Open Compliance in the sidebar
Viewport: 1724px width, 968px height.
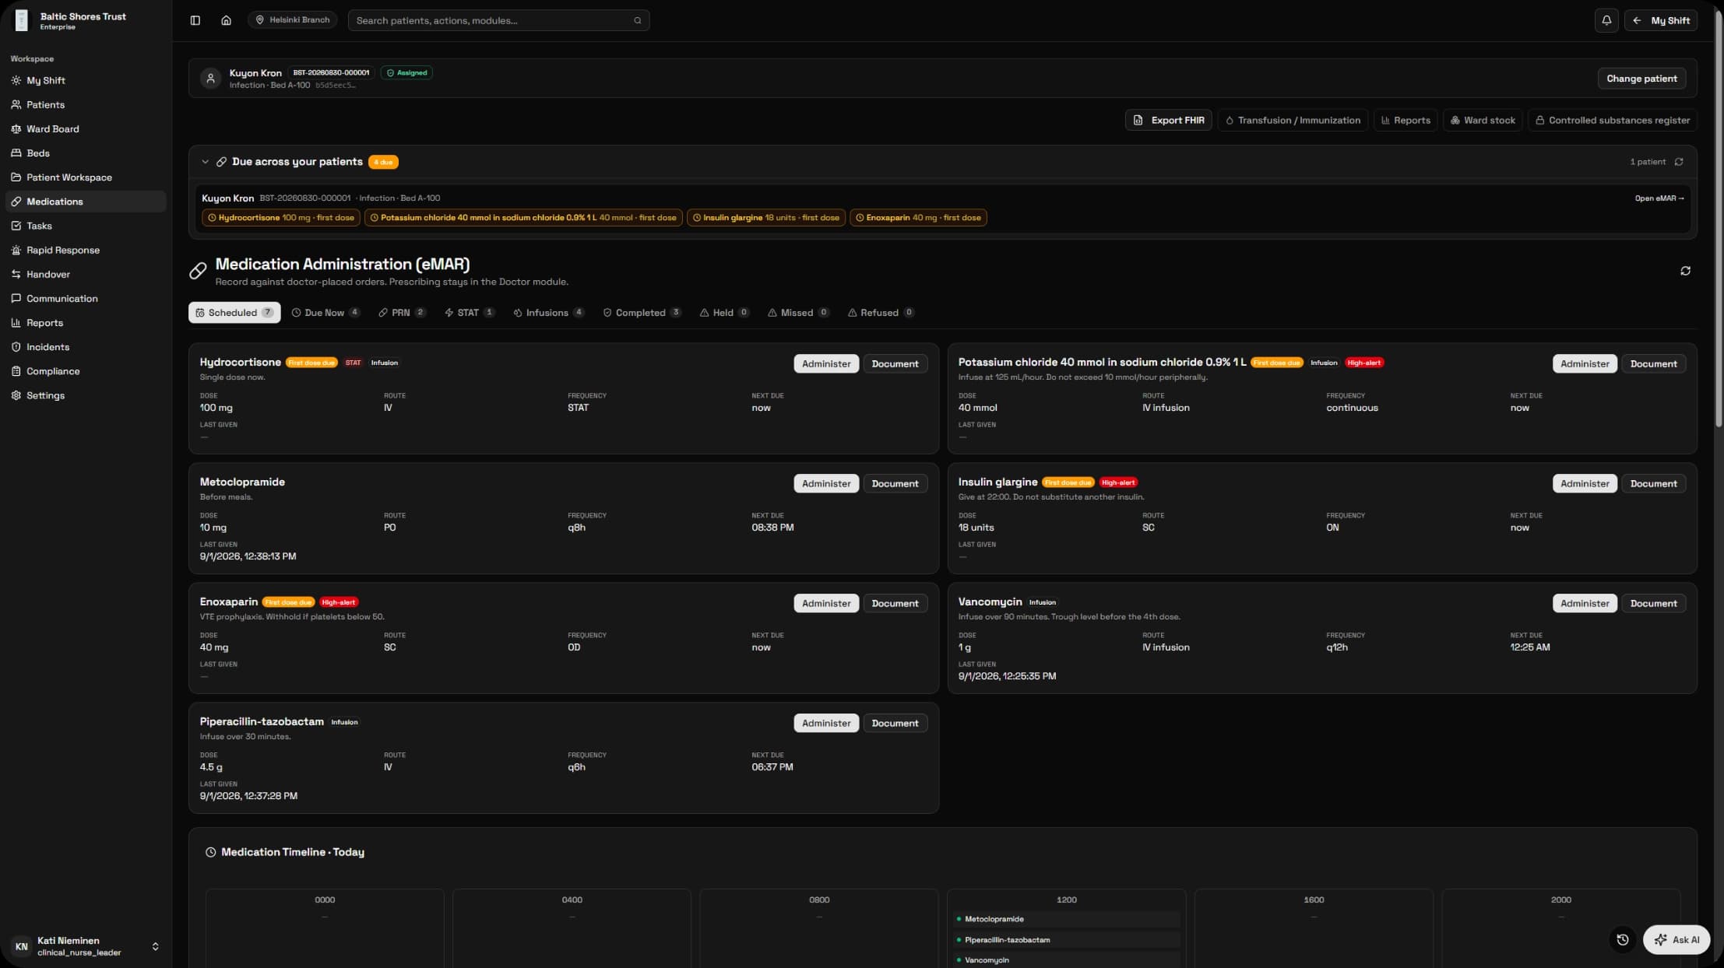(86, 370)
